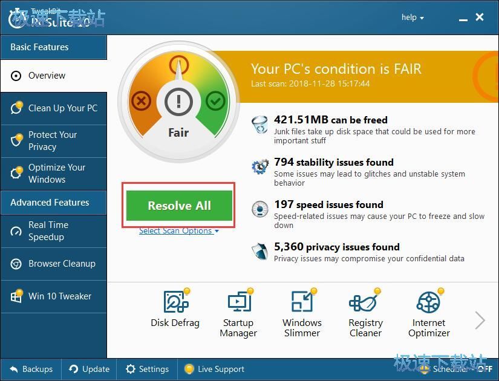This screenshot has width=499, height=381.
Task: Click the shield privacy issues icon
Action: coord(259,252)
